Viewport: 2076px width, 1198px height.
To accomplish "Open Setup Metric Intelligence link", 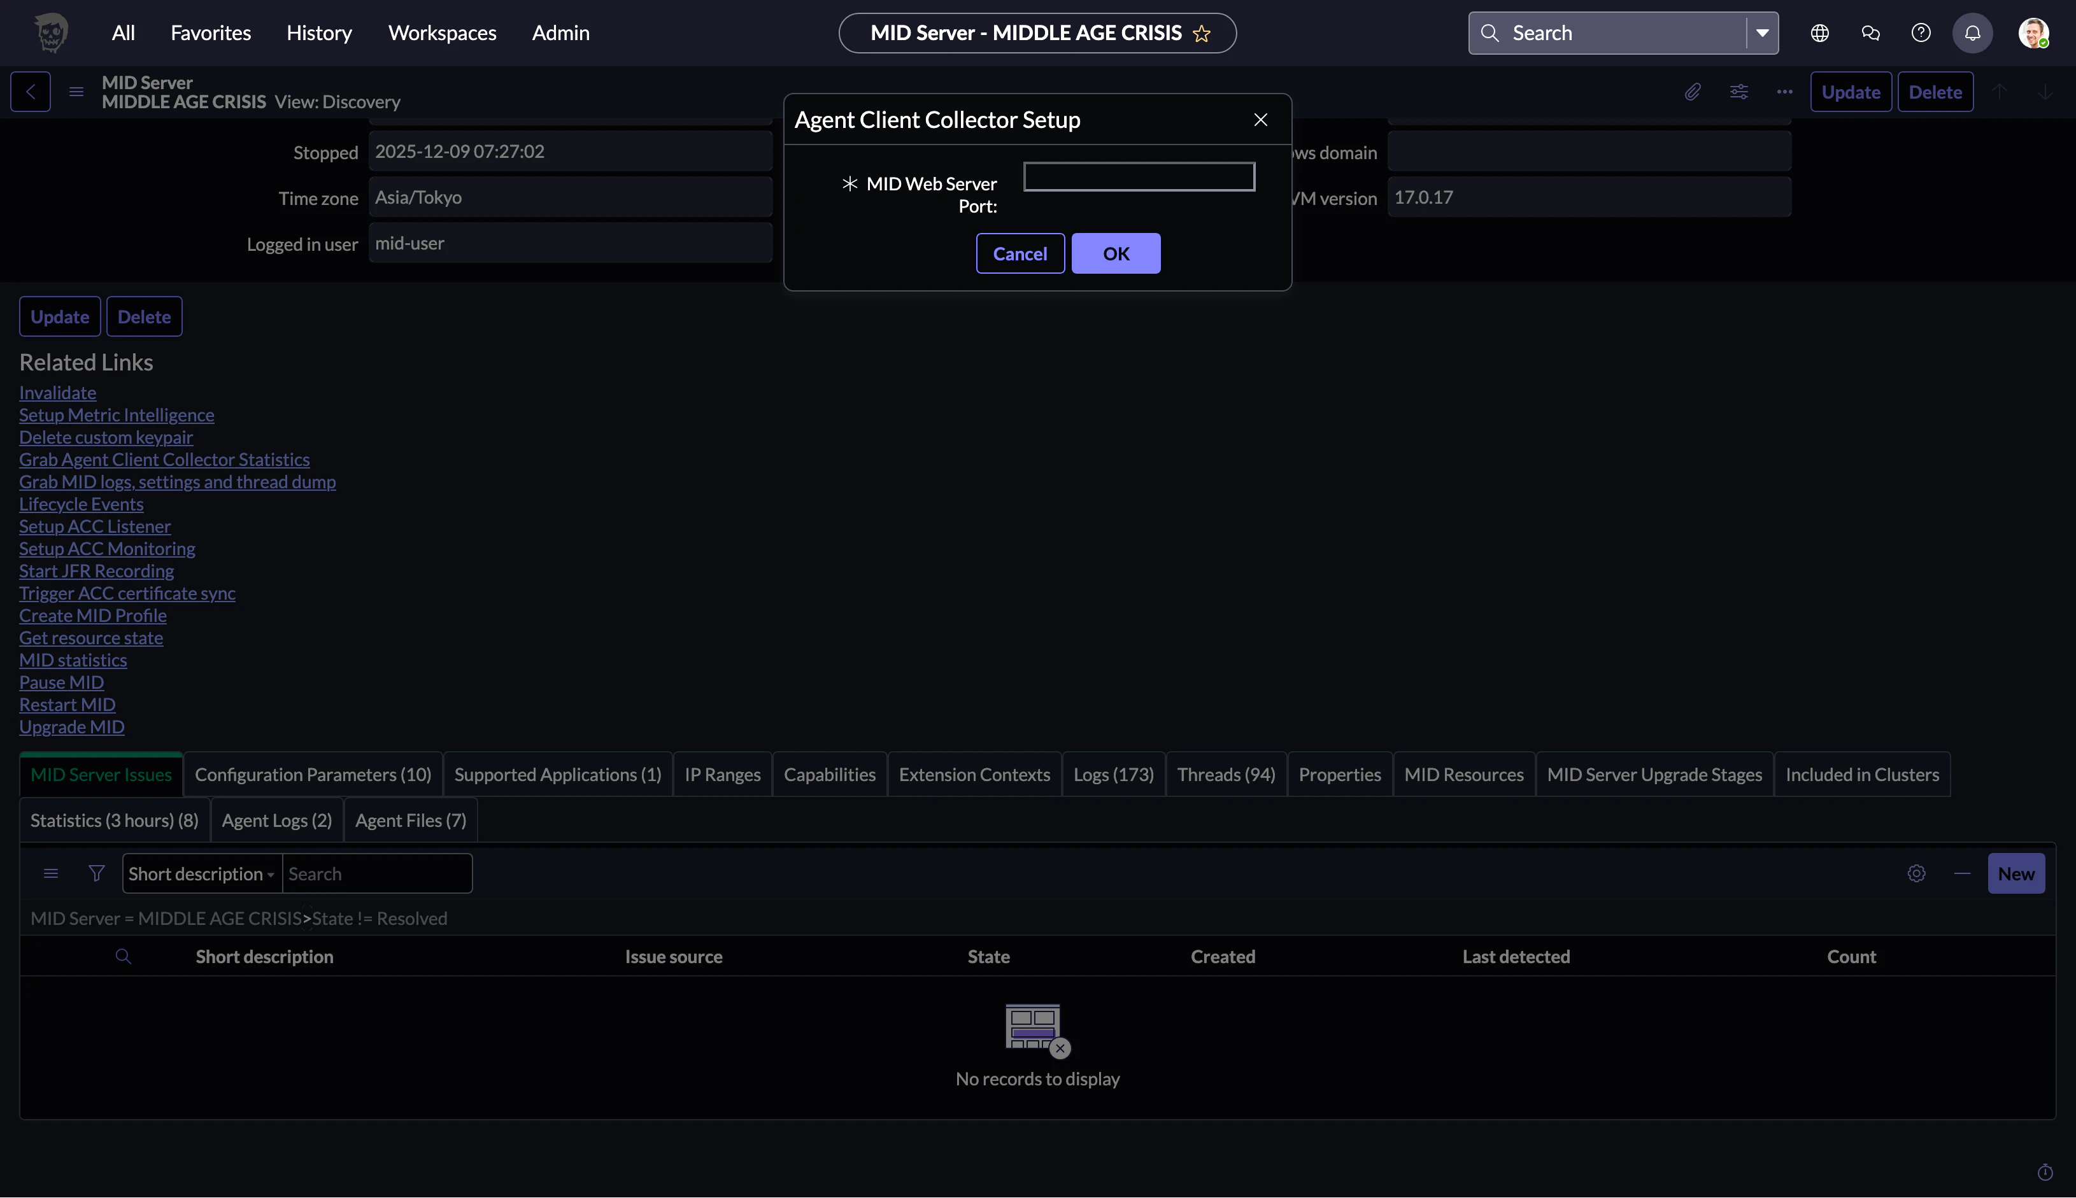I will click(x=117, y=414).
